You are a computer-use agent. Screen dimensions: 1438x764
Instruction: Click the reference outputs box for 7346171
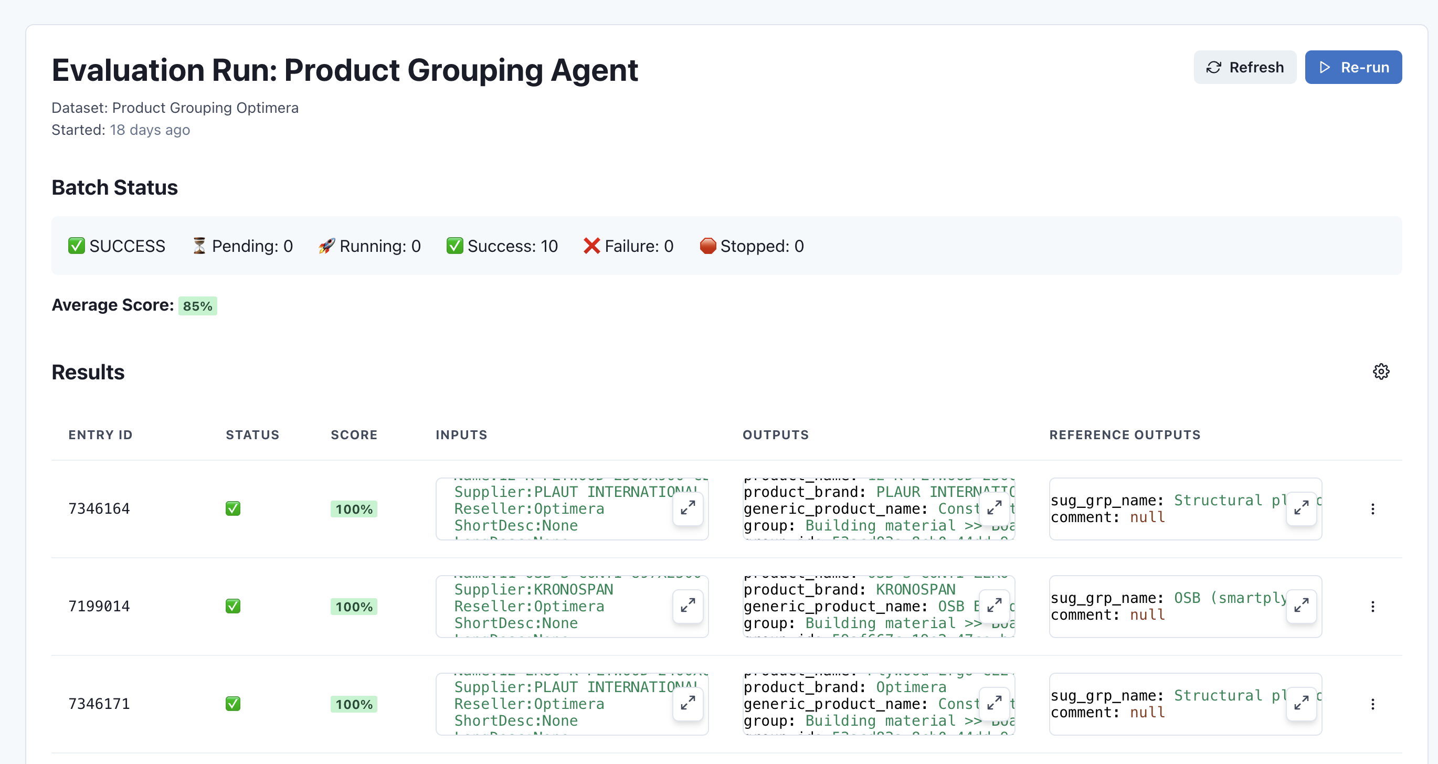(x=1185, y=704)
